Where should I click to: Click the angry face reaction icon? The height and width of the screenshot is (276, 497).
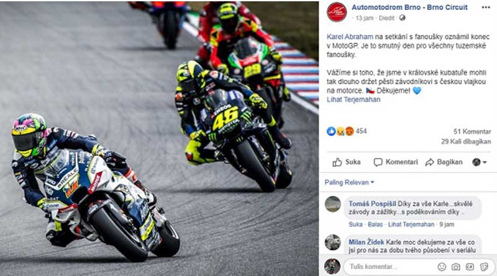click(x=349, y=131)
